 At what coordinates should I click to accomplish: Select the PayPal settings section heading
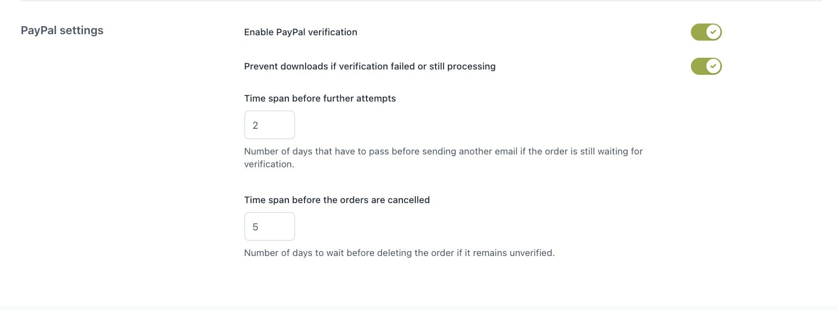coord(62,30)
